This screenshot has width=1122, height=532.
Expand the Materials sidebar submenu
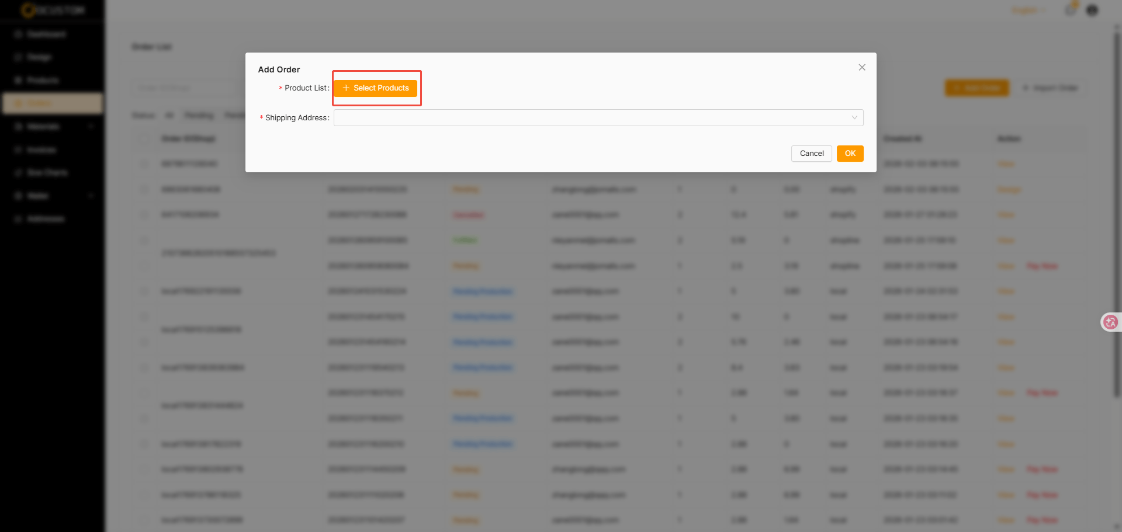[x=91, y=127]
